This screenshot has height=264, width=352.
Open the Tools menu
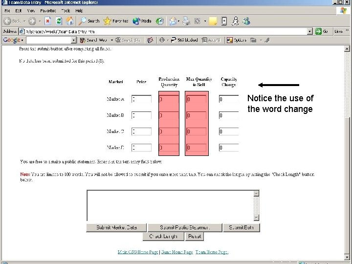coord(66,11)
